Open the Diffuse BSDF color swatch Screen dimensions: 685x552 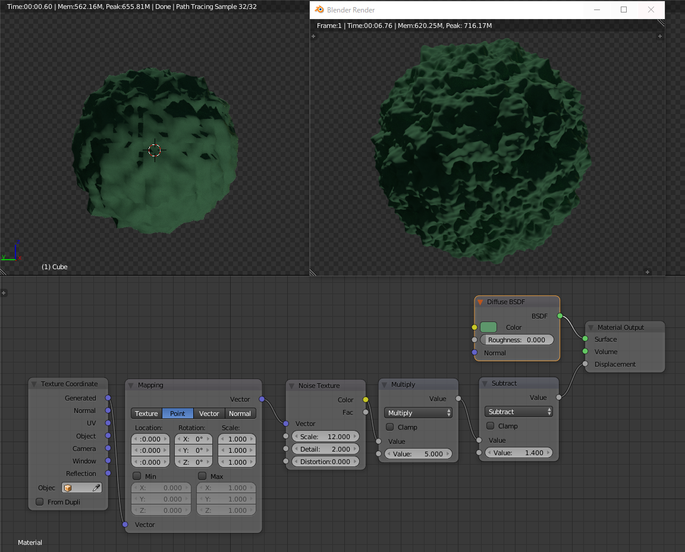click(488, 327)
